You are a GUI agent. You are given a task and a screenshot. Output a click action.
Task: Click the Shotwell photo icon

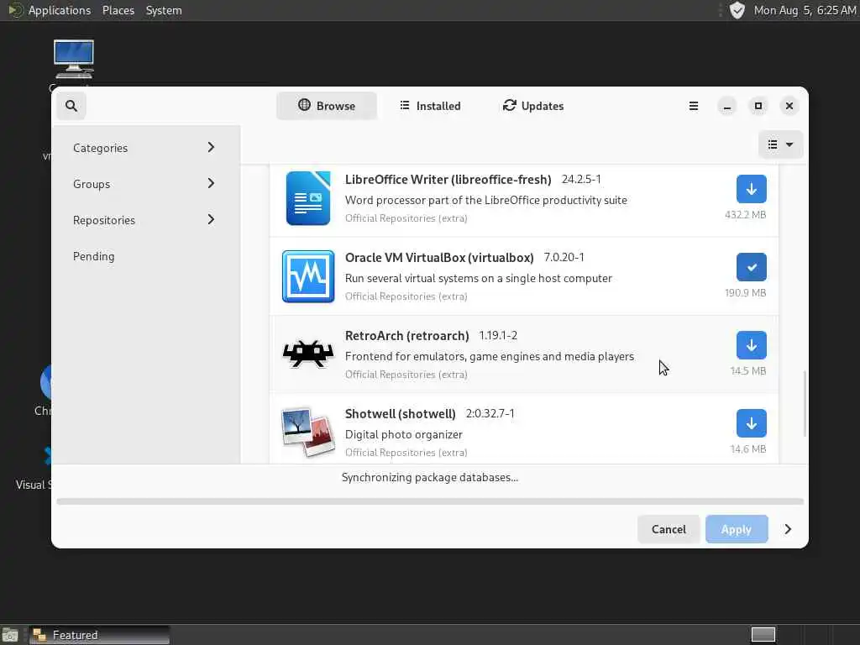click(308, 433)
